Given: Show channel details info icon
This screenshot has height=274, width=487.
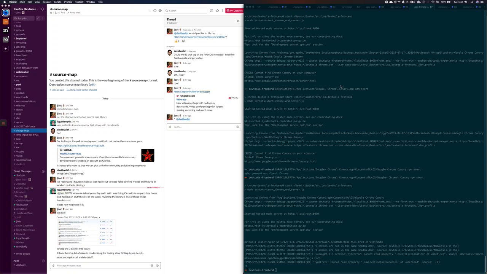Looking at the screenshot, I should pyautogui.click(x=155, y=11).
